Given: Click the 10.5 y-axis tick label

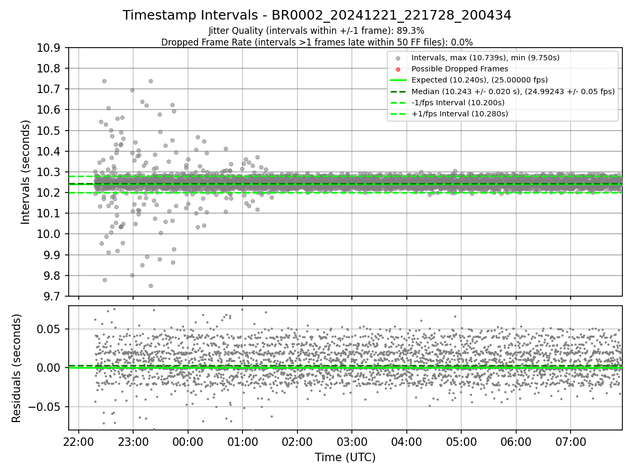Looking at the screenshot, I should 50,131.
